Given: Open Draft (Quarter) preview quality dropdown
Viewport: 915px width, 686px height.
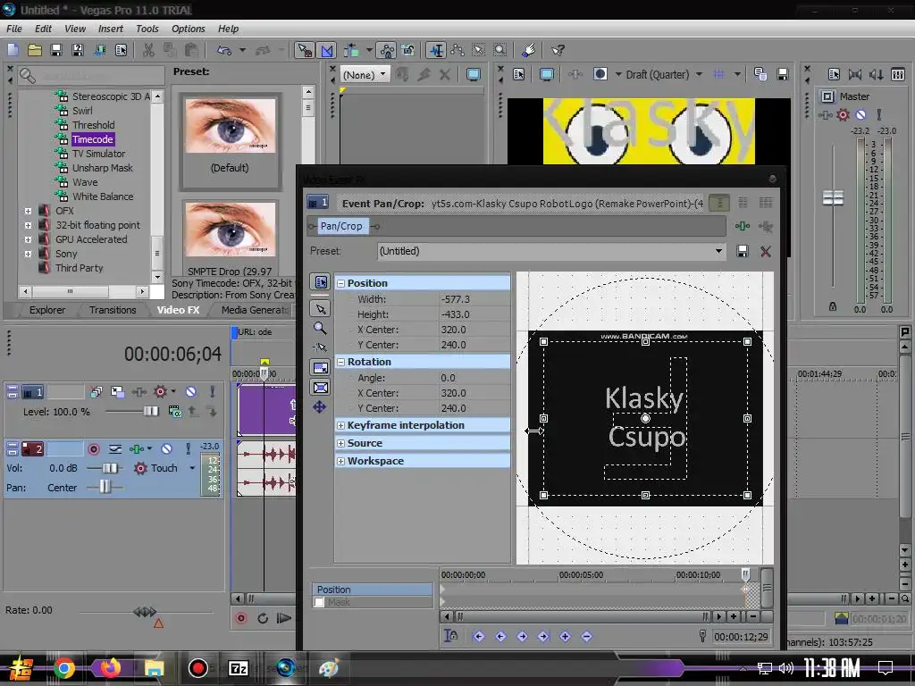Looking at the screenshot, I should pyautogui.click(x=699, y=74).
